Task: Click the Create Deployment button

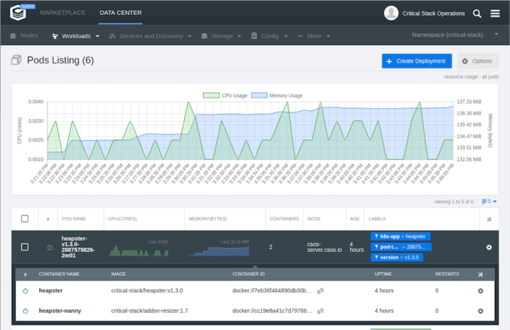Action: pos(417,61)
